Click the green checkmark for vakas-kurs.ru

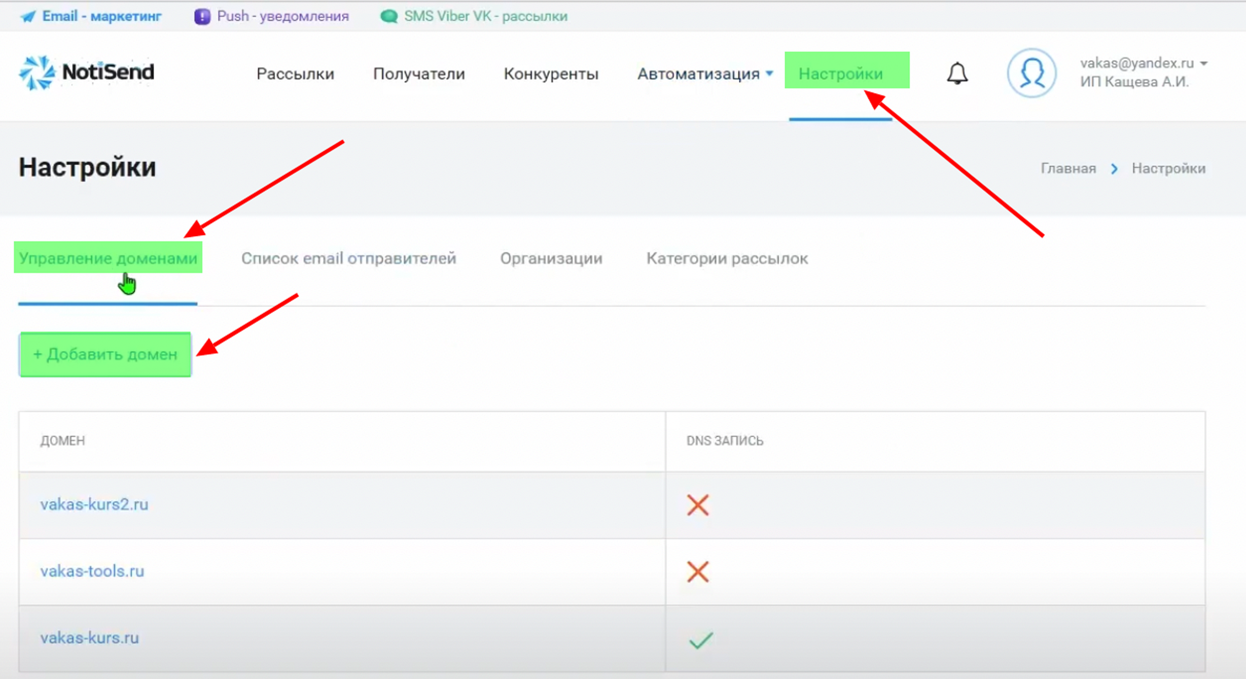(x=701, y=639)
